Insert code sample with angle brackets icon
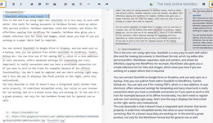The width and height of the screenshot is (213, 123). click(x=47, y=4)
